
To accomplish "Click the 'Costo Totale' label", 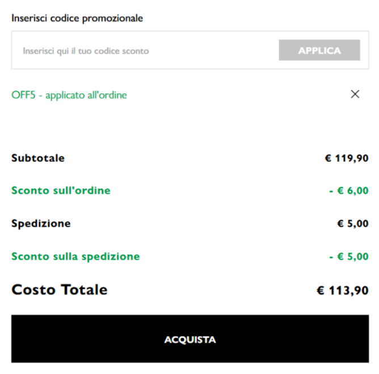I will (x=60, y=290).
